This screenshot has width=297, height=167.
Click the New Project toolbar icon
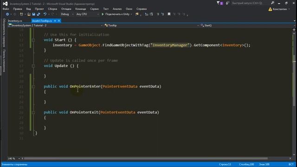click(x=21, y=14)
